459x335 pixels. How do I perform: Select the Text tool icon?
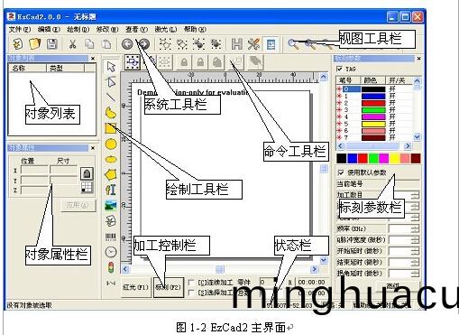point(111,190)
